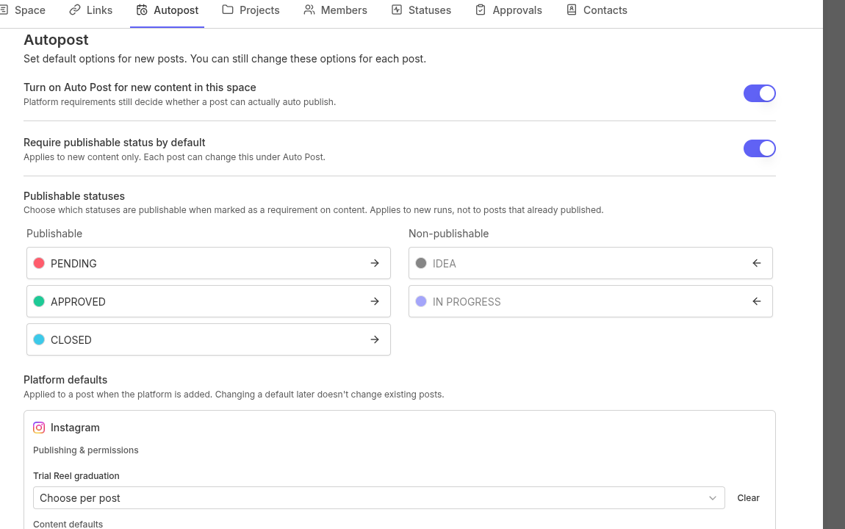Viewport: 845px width, 529px height.
Task: Click the Autopost calendar-clock icon
Action: pos(142,10)
